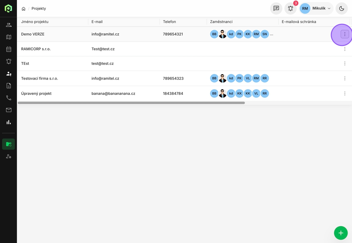Open the contacts people icon in sidebar

(x=8, y=25)
